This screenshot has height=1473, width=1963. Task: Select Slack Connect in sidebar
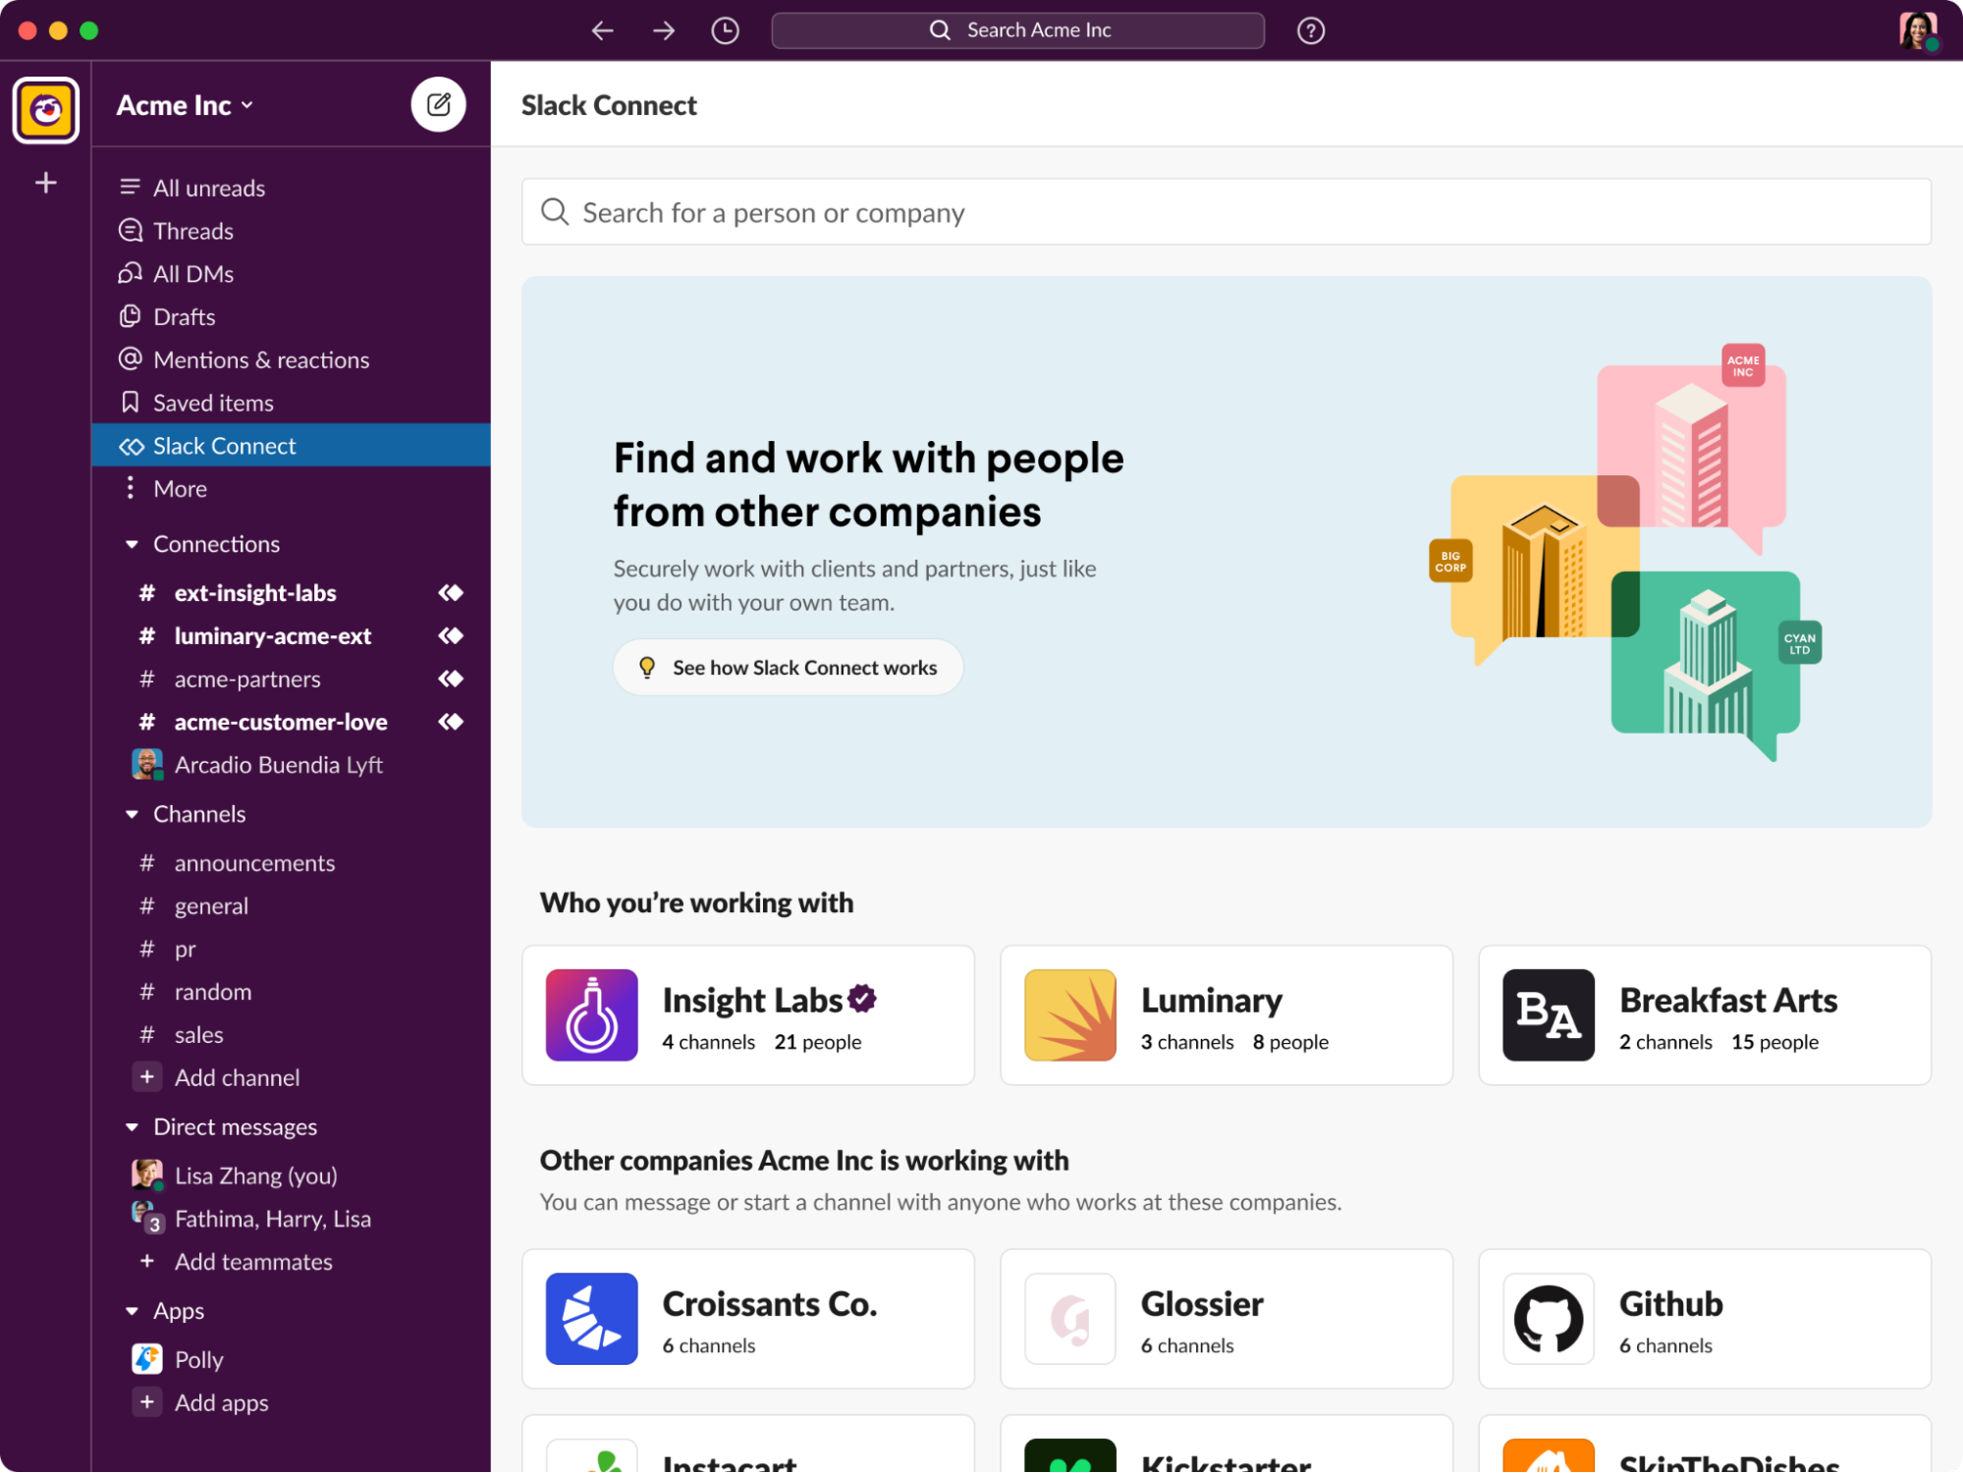291,446
